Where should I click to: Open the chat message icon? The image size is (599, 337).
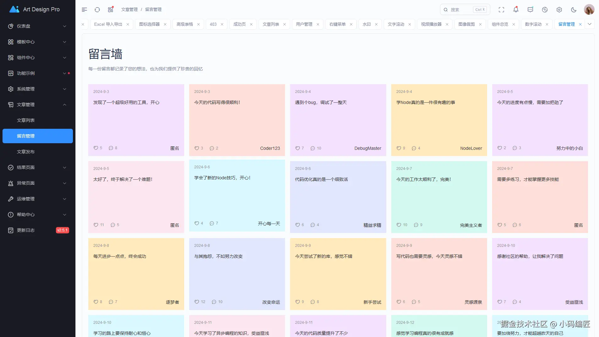click(x=530, y=10)
